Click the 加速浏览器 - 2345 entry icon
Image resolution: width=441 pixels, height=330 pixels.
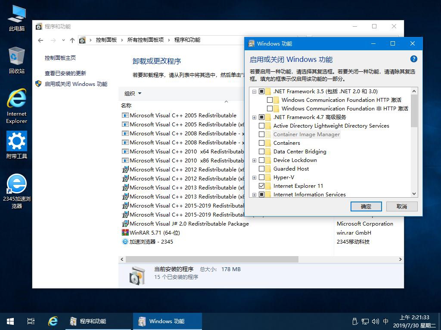[x=125, y=241]
